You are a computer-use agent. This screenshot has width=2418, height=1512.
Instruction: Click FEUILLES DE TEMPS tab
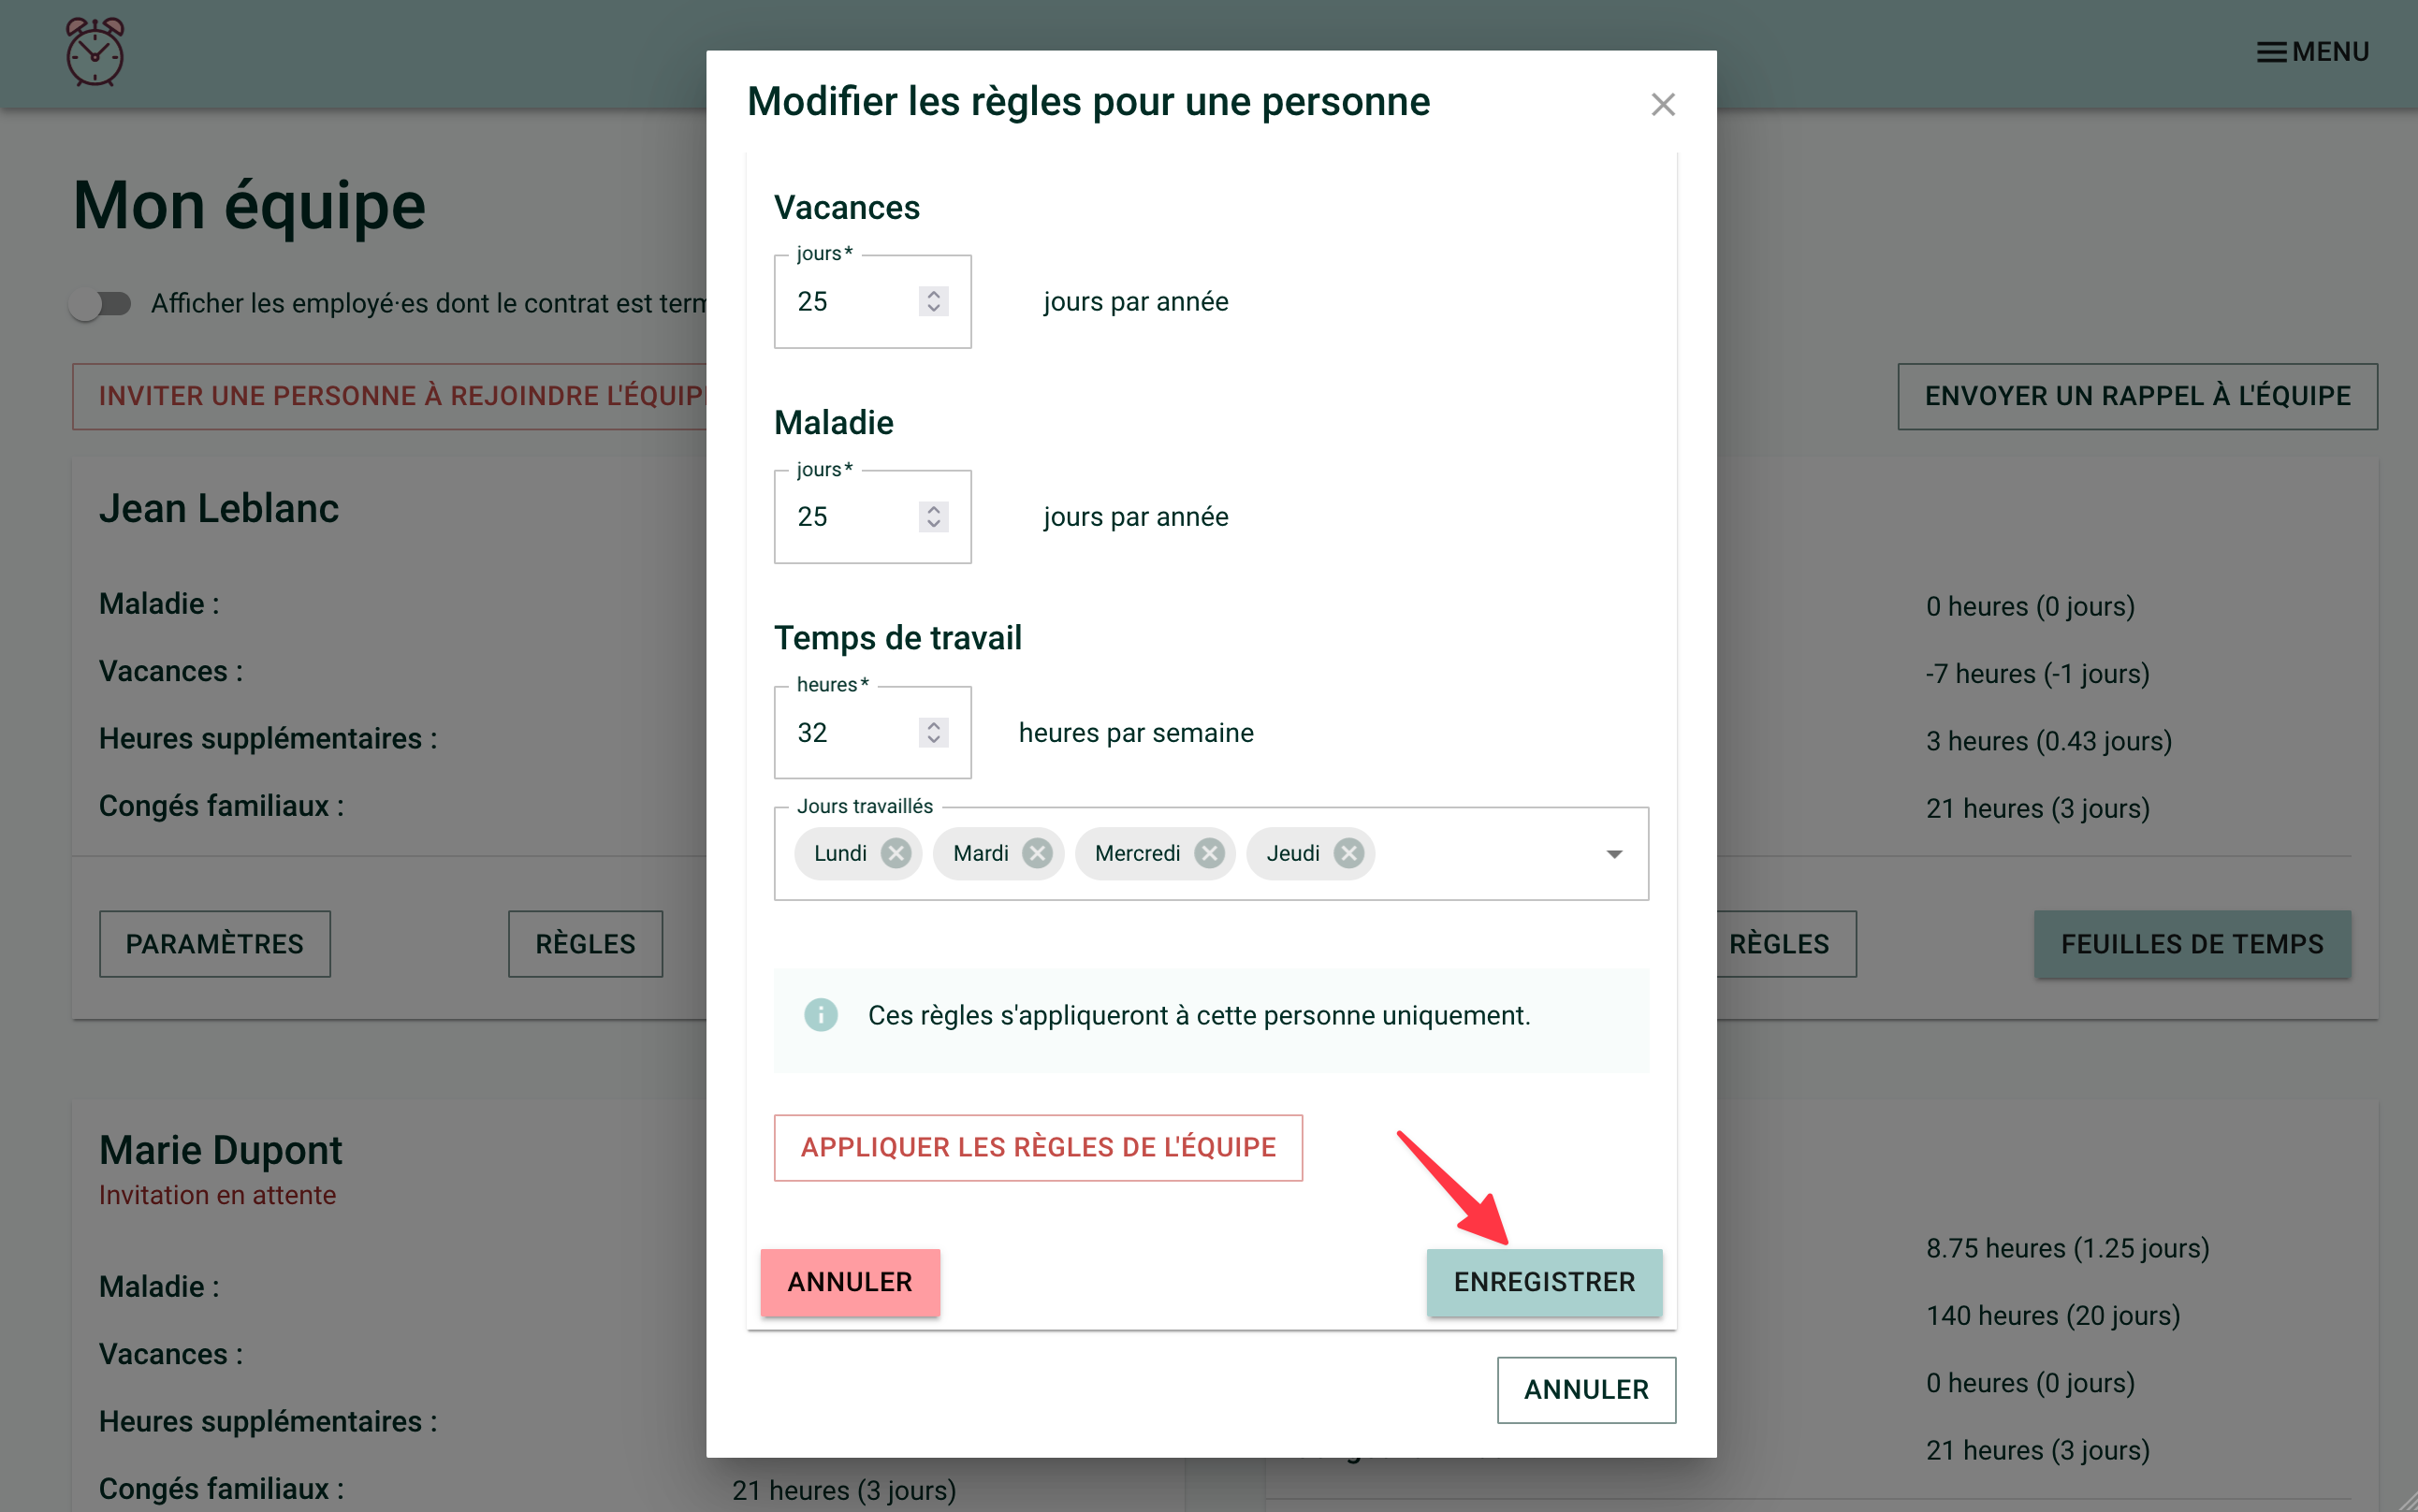2190,942
